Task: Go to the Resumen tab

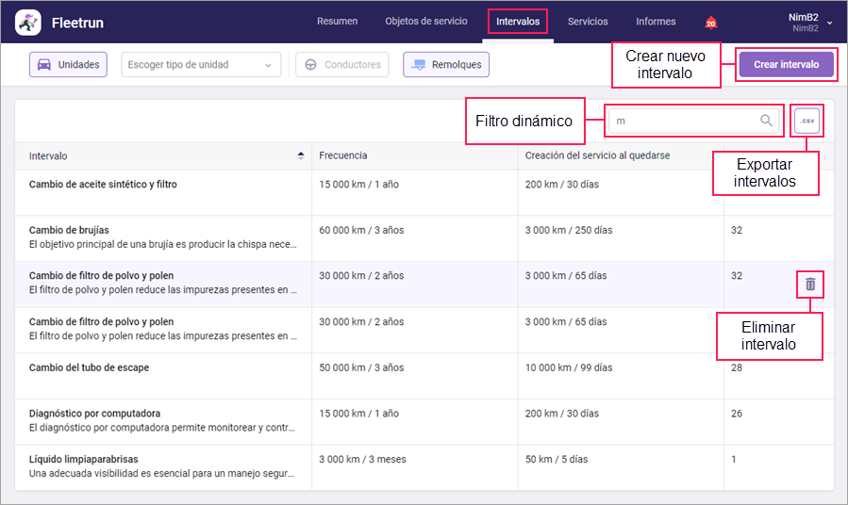Action: 337,22
